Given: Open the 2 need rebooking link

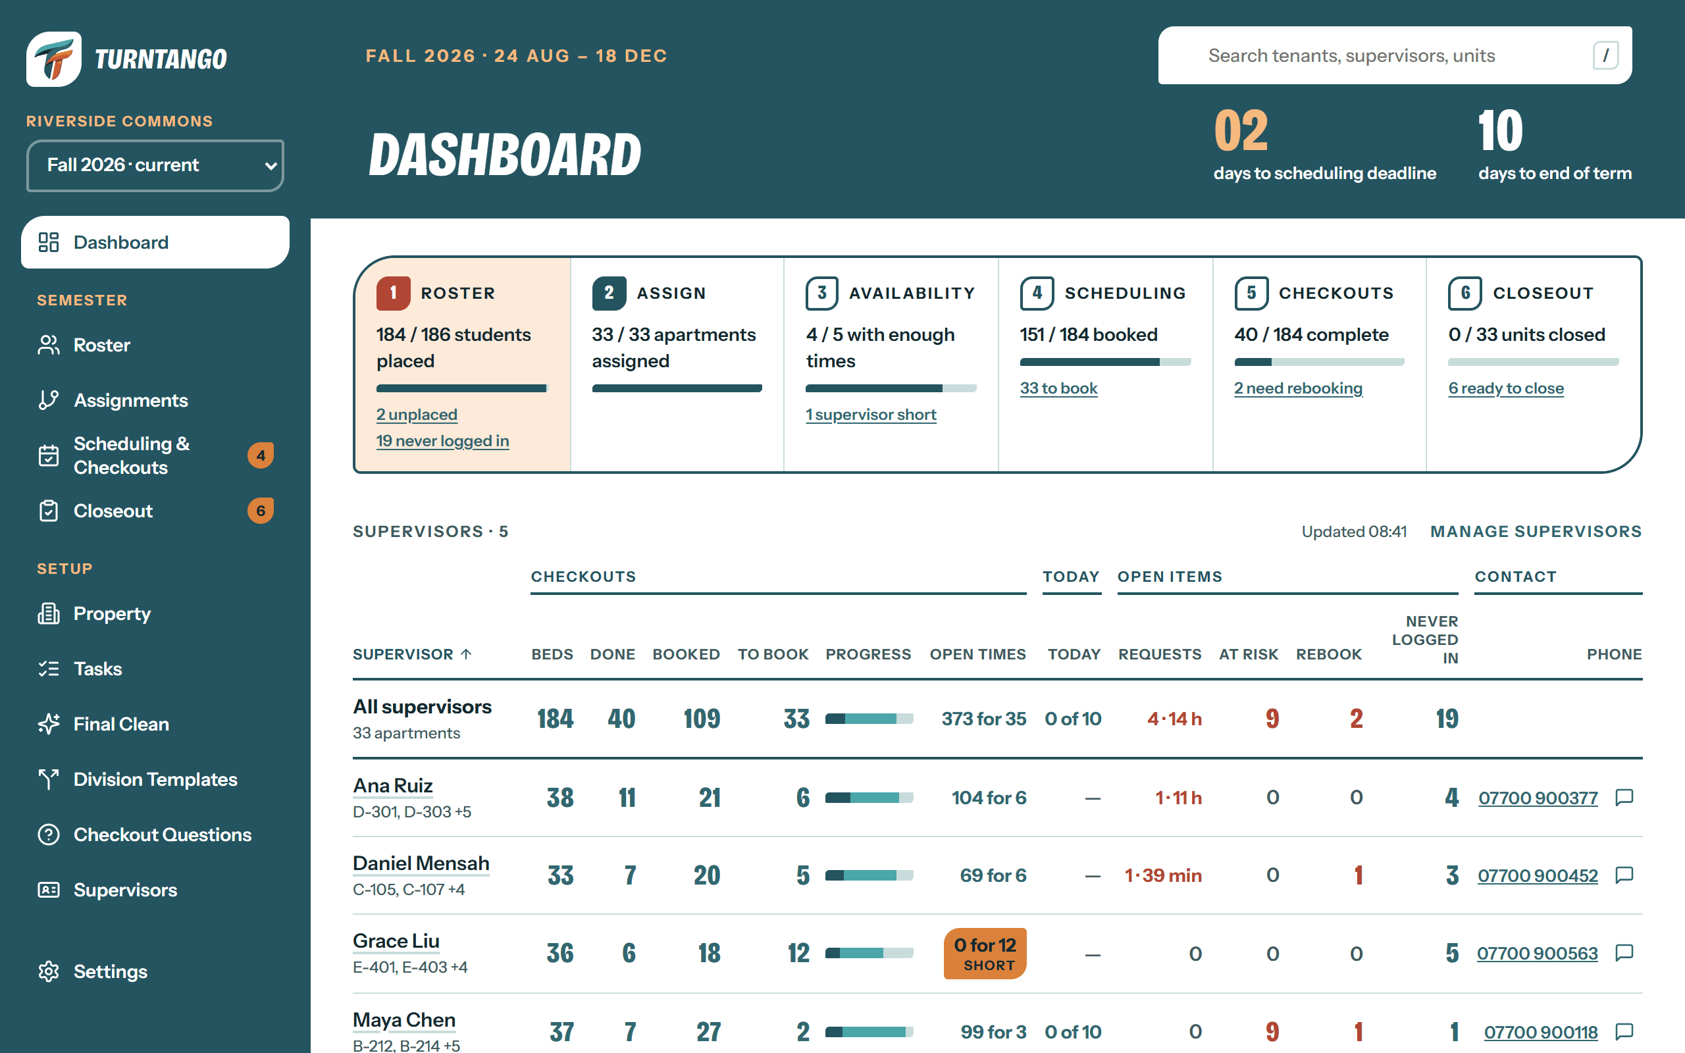Looking at the screenshot, I should 1298,388.
